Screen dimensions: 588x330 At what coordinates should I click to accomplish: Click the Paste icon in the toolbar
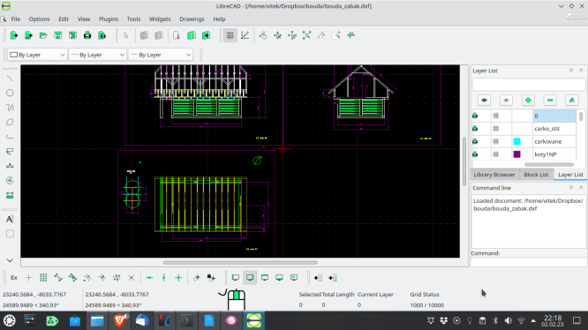click(206, 35)
